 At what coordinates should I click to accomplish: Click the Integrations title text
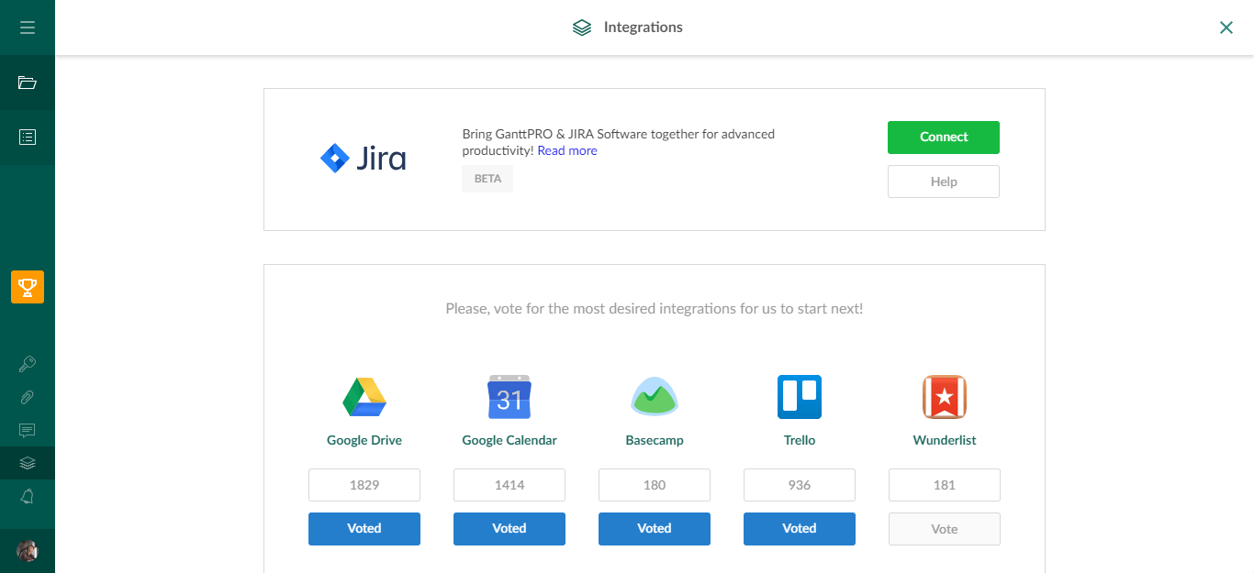644,28
